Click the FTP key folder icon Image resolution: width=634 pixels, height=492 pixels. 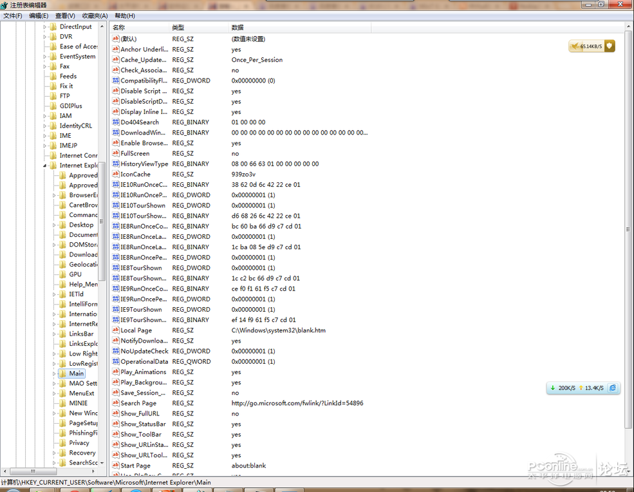coord(53,96)
